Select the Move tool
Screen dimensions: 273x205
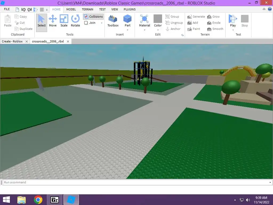click(53, 21)
